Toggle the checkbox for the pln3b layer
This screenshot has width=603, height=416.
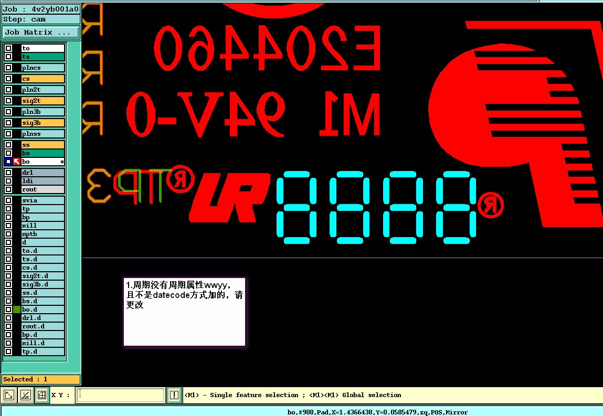click(8, 112)
